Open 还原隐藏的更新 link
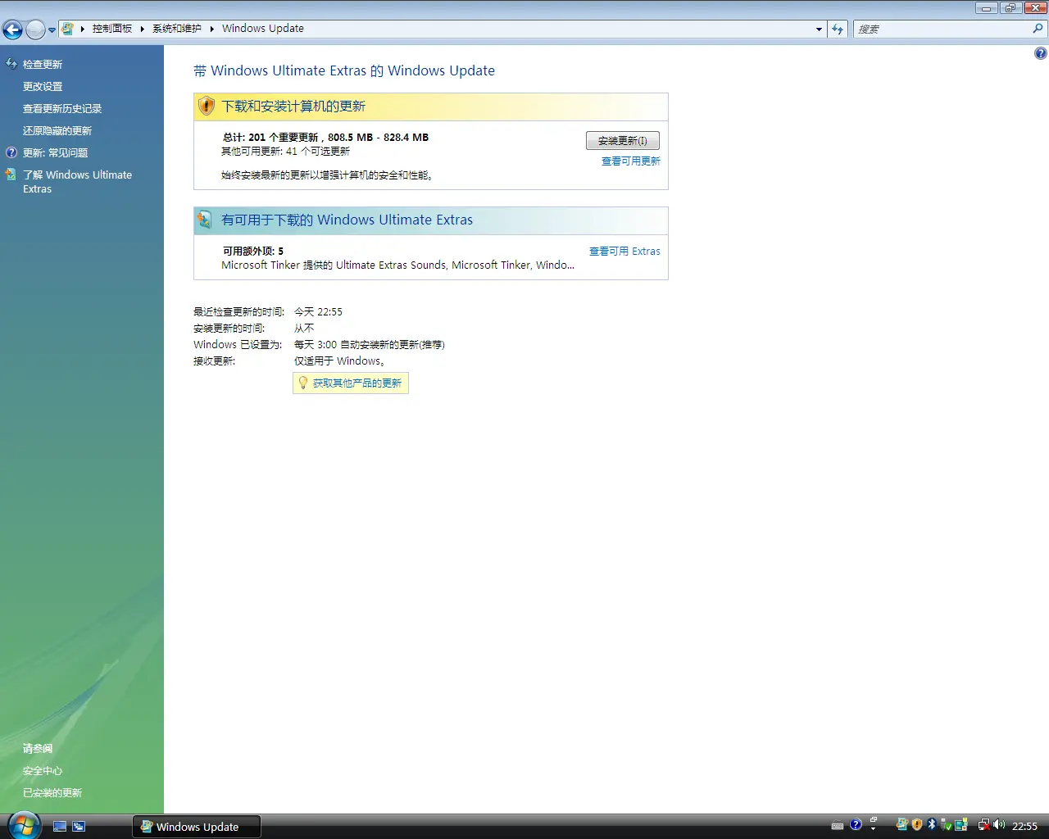The height and width of the screenshot is (839, 1049). [x=57, y=130]
